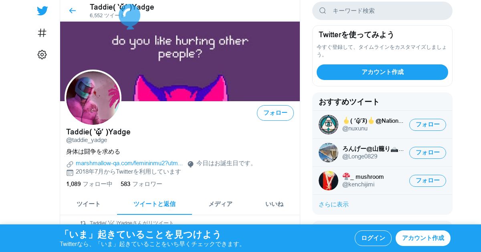
Task: Click the search magnifier icon
Action: point(323,11)
